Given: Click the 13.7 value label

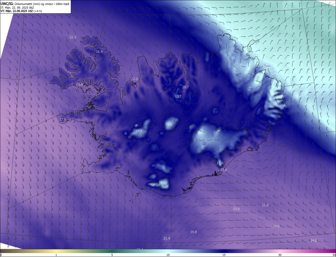Looking at the screenshot, I should [x=178, y=96].
